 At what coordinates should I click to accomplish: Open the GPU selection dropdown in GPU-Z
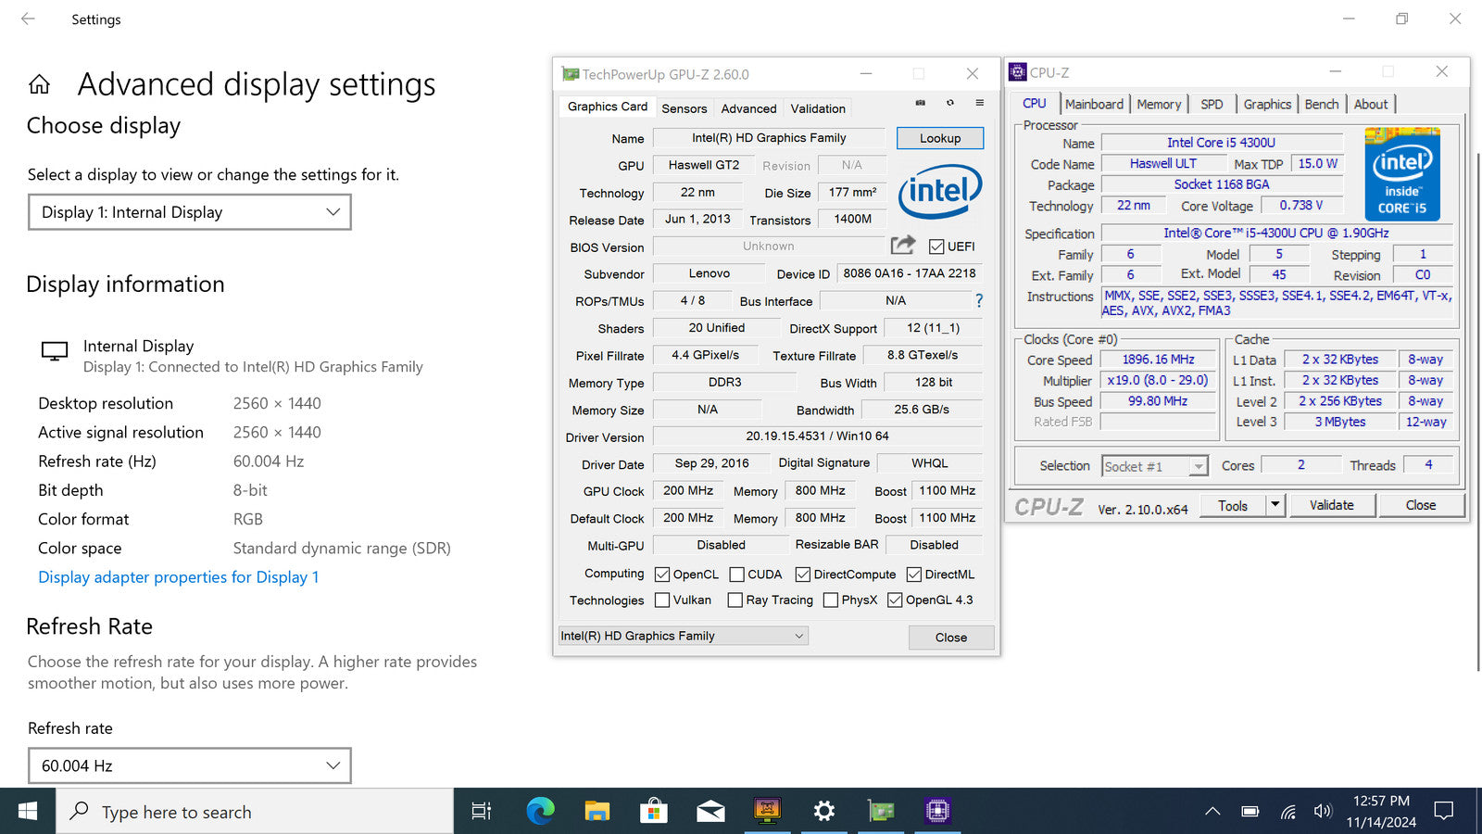[x=683, y=636]
